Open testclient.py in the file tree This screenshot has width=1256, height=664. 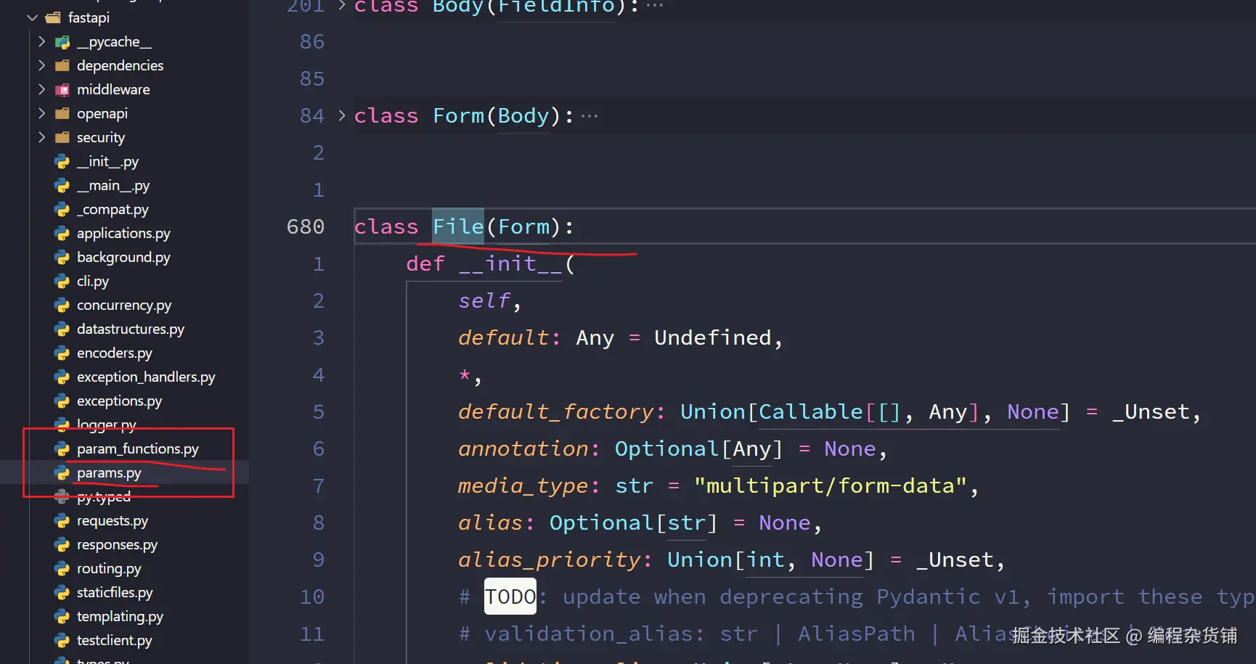click(115, 640)
